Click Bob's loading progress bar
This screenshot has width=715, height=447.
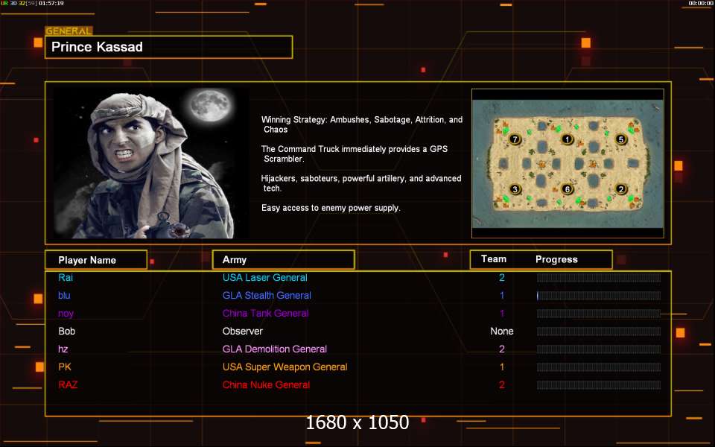pyautogui.click(x=599, y=331)
